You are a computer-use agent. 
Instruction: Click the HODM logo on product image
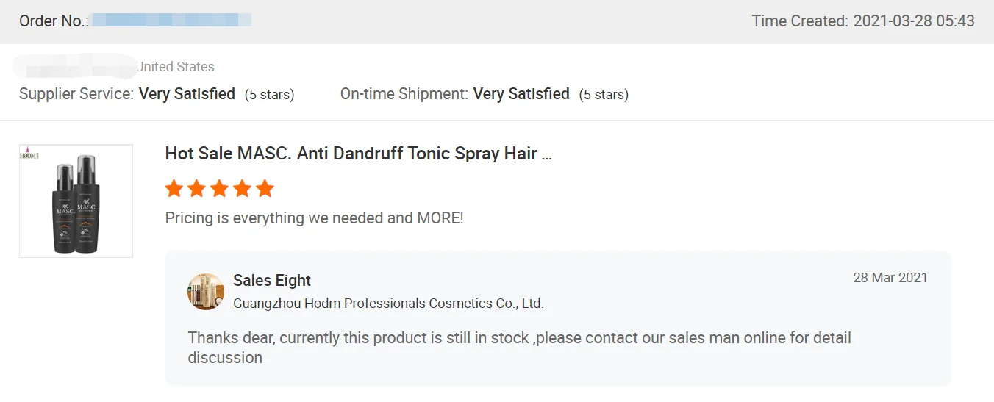(x=29, y=156)
